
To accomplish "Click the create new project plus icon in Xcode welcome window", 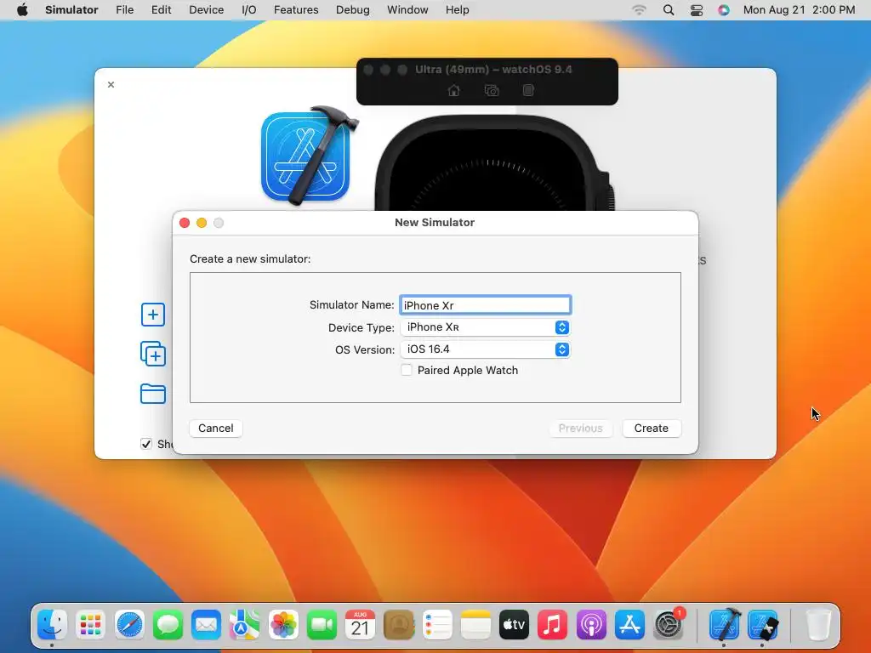I will pyautogui.click(x=153, y=315).
